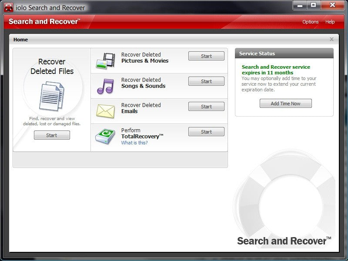Open the Help menu
The image size is (348, 261).
click(330, 22)
